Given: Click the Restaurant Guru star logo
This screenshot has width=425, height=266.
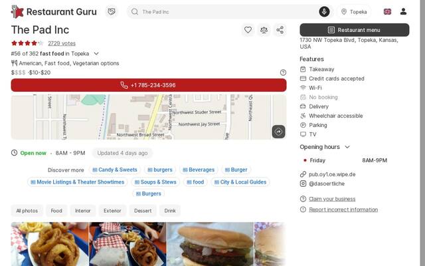Looking at the screenshot, I should pyautogui.click(x=17, y=12).
